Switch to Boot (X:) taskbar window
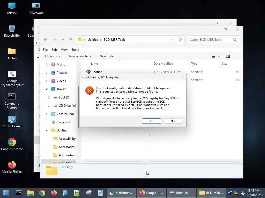265x198 pixels. pyautogui.click(x=181, y=193)
